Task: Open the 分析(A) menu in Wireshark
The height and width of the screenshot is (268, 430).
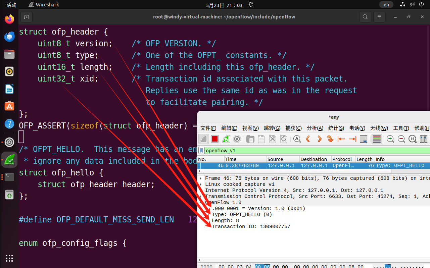Action: [315, 128]
